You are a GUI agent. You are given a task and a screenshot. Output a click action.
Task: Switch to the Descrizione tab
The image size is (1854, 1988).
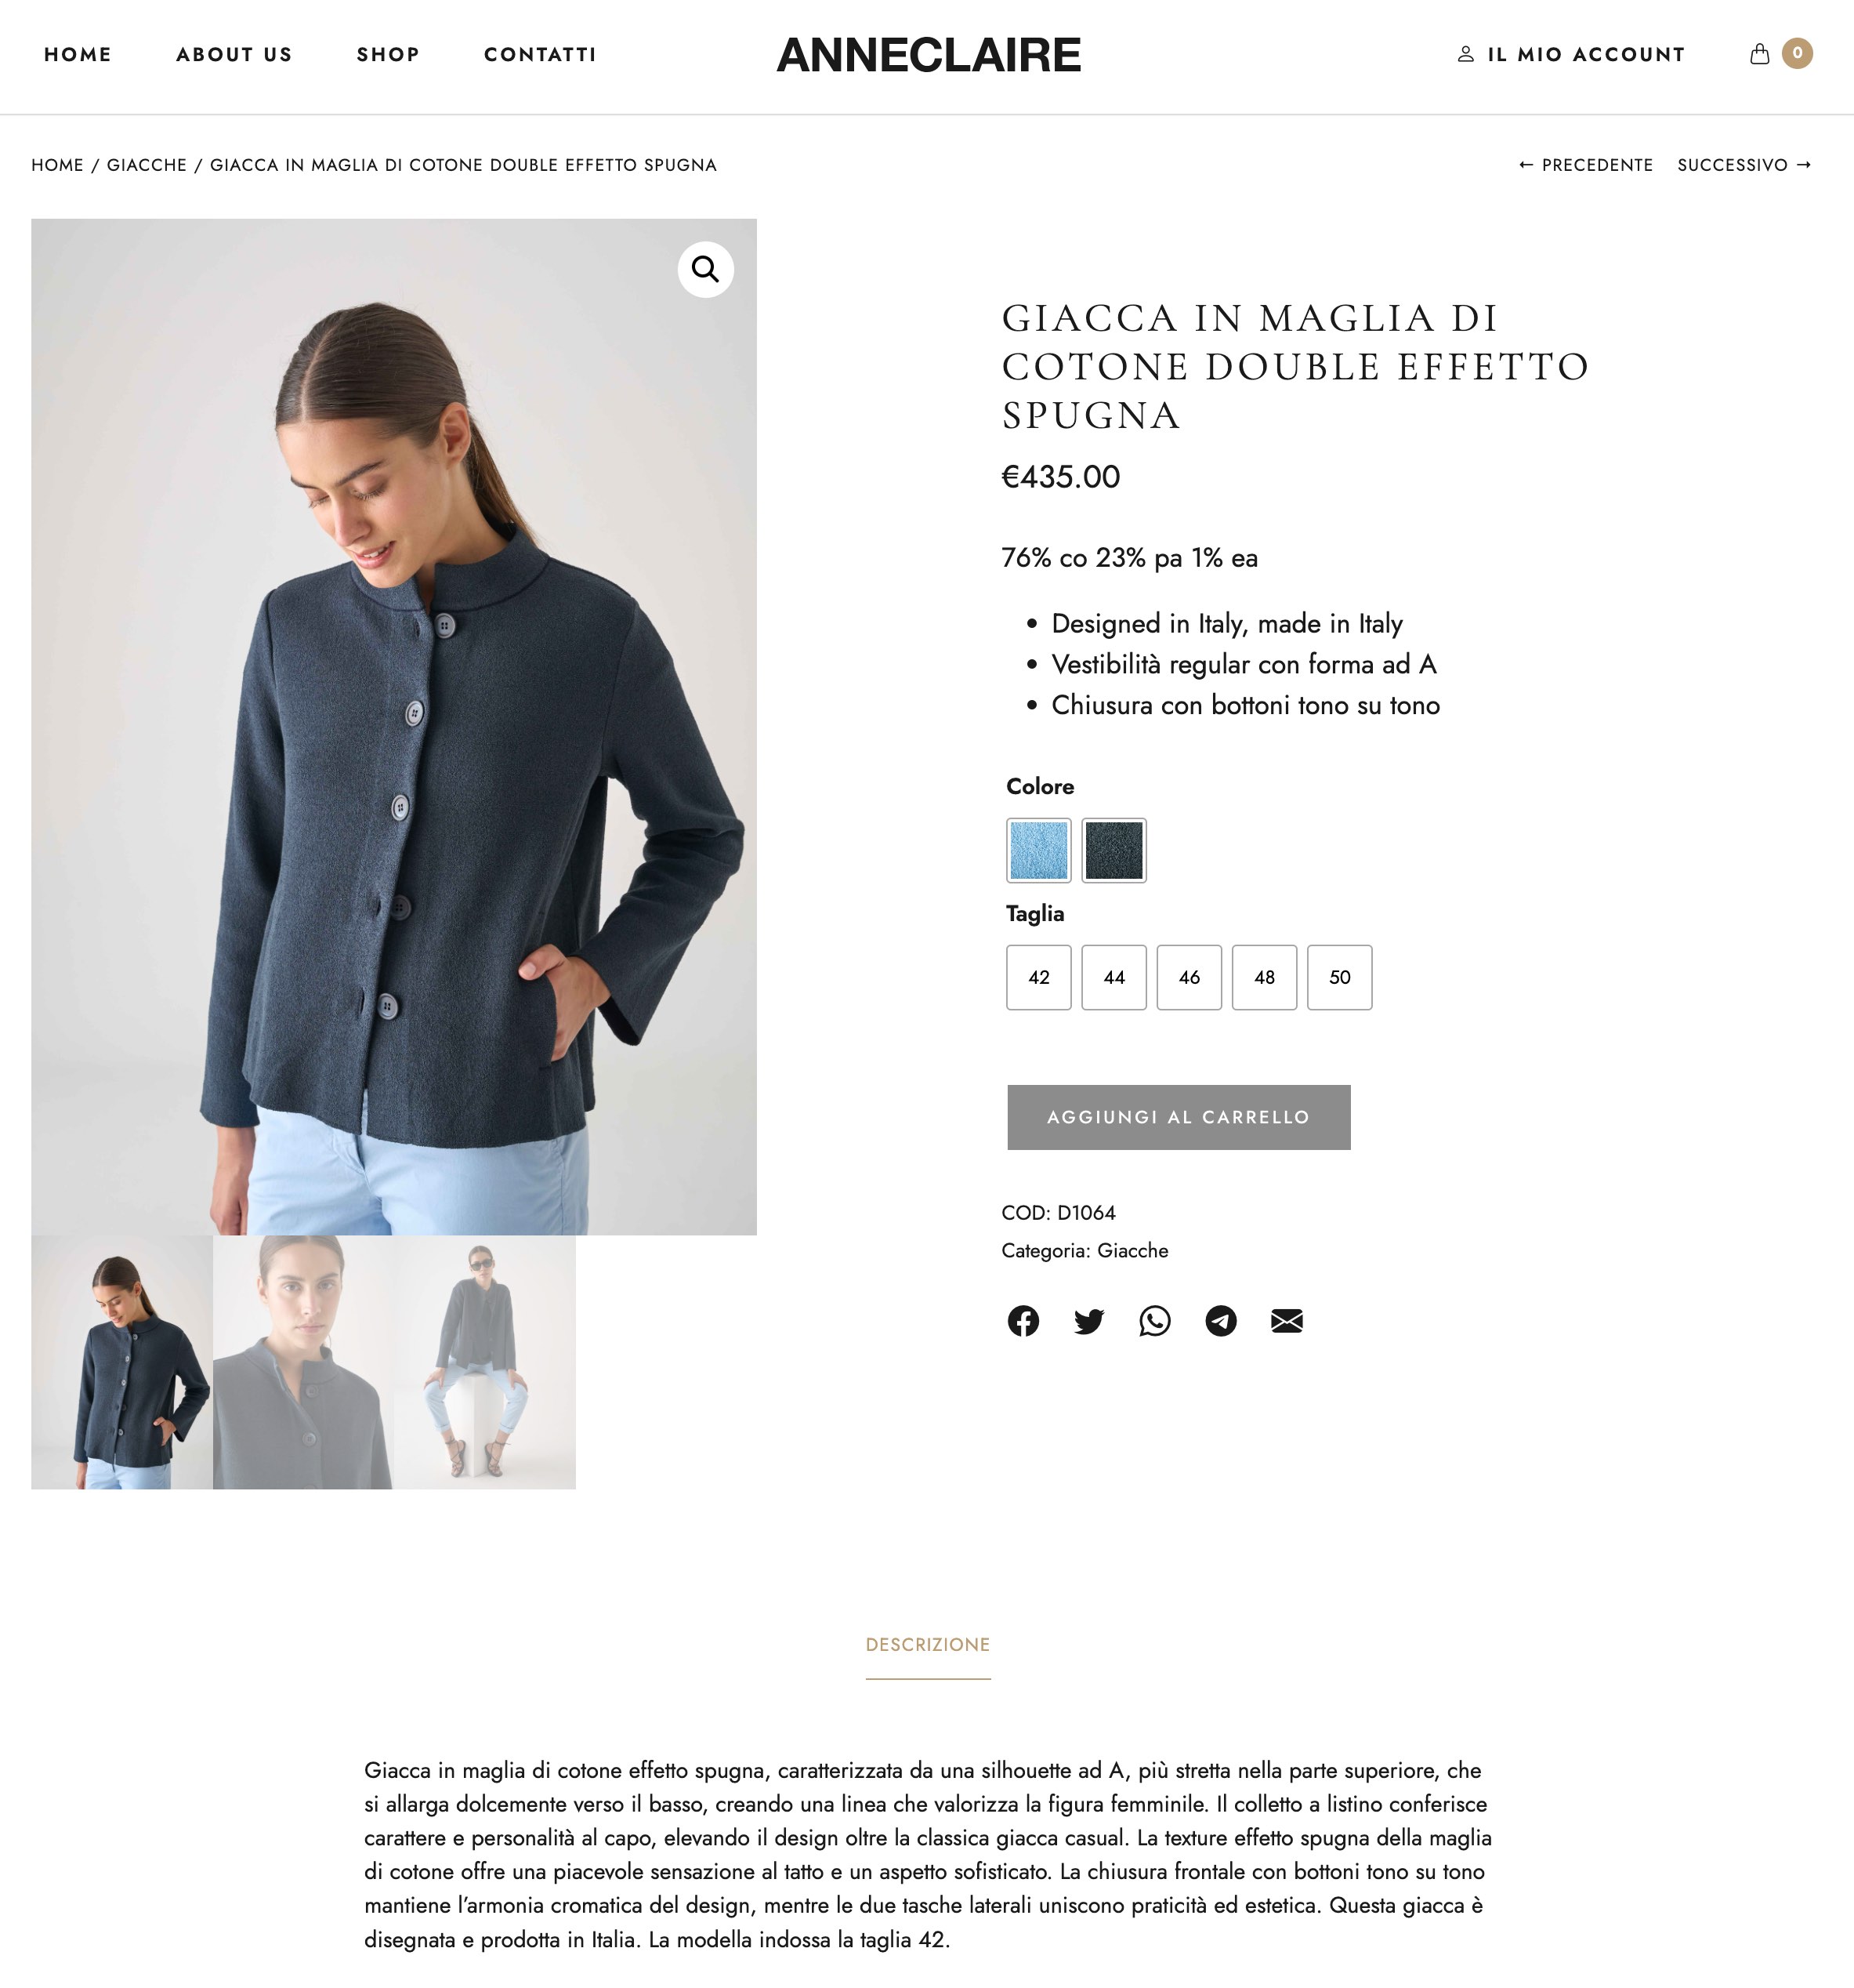point(928,1645)
